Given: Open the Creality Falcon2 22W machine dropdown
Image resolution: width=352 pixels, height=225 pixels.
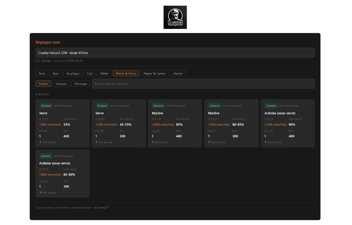Looking at the screenshot, I should (175, 53).
